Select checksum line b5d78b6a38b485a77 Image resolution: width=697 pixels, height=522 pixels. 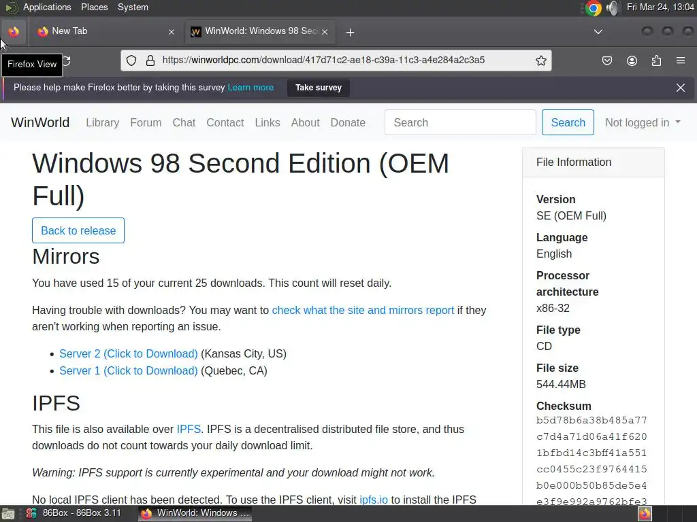[591, 420]
